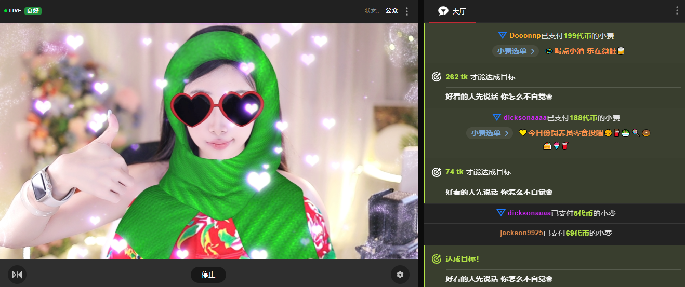The image size is (685, 287).
Task: Click dicksonaaaa username on 188 tip
Action: pyautogui.click(x=526, y=118)
